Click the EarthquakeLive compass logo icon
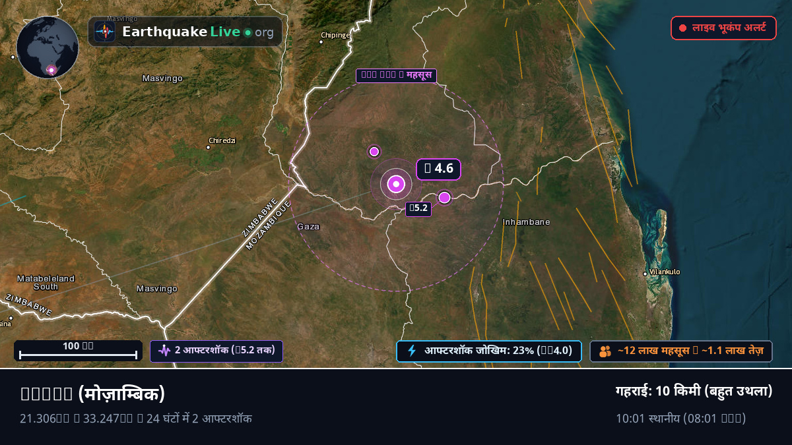The image size is (792, 445). (x=105, y=32)
